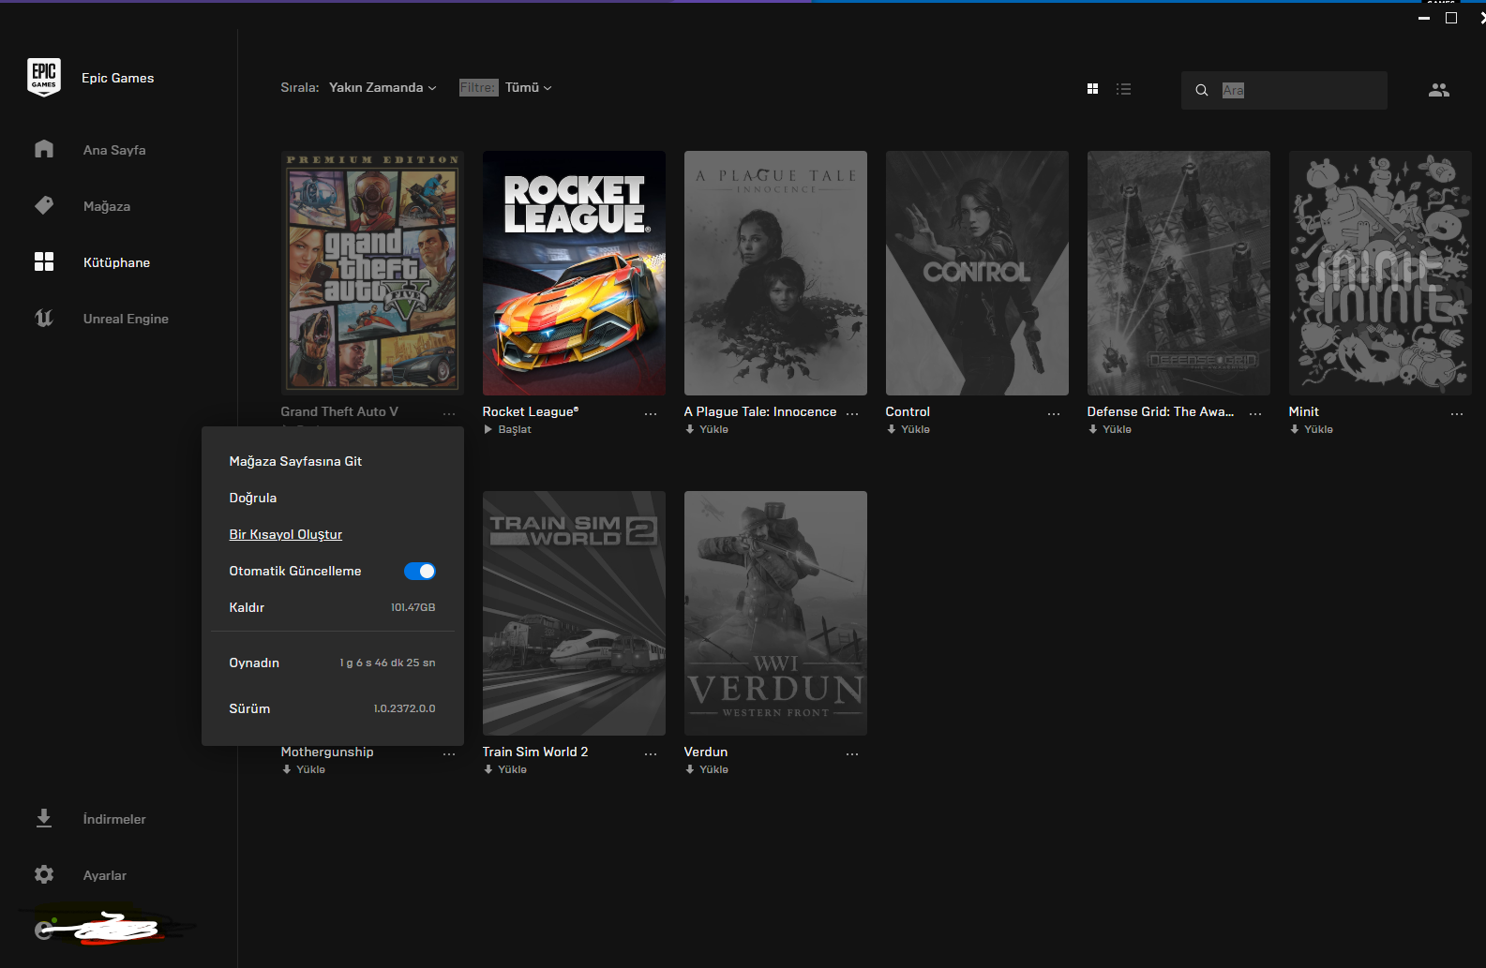1486x968 pixels.
Task: Open the Ayarlar gear icon
Action: [x=44, y=874]
